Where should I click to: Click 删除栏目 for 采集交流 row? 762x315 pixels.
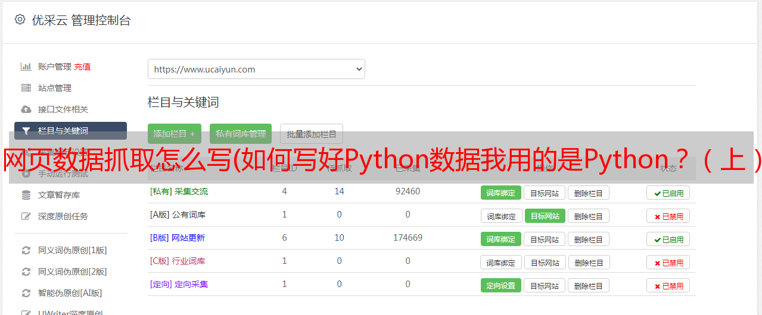[x=589, y=193]
